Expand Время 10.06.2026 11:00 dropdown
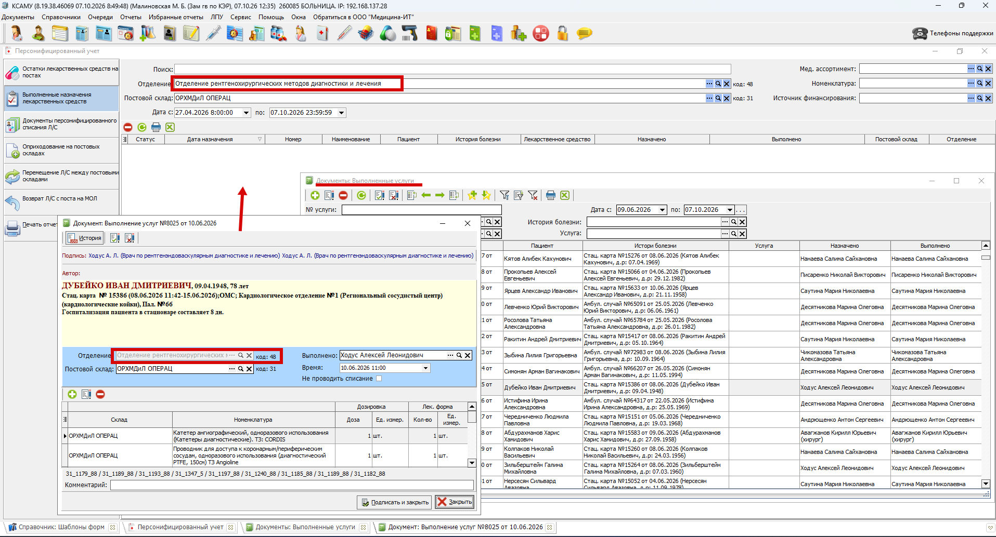The image size is (996, 537). pyautogui.click(x=426, y=368)
